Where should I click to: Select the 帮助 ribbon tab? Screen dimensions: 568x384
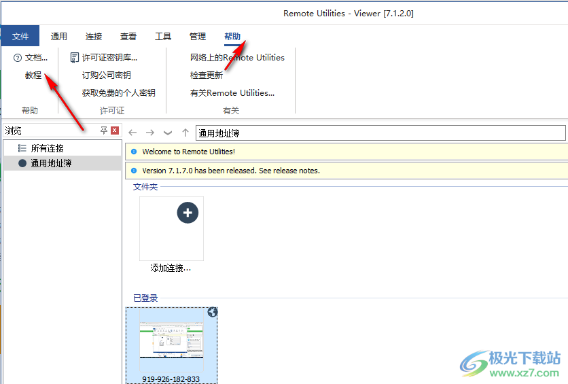point(232,36)
